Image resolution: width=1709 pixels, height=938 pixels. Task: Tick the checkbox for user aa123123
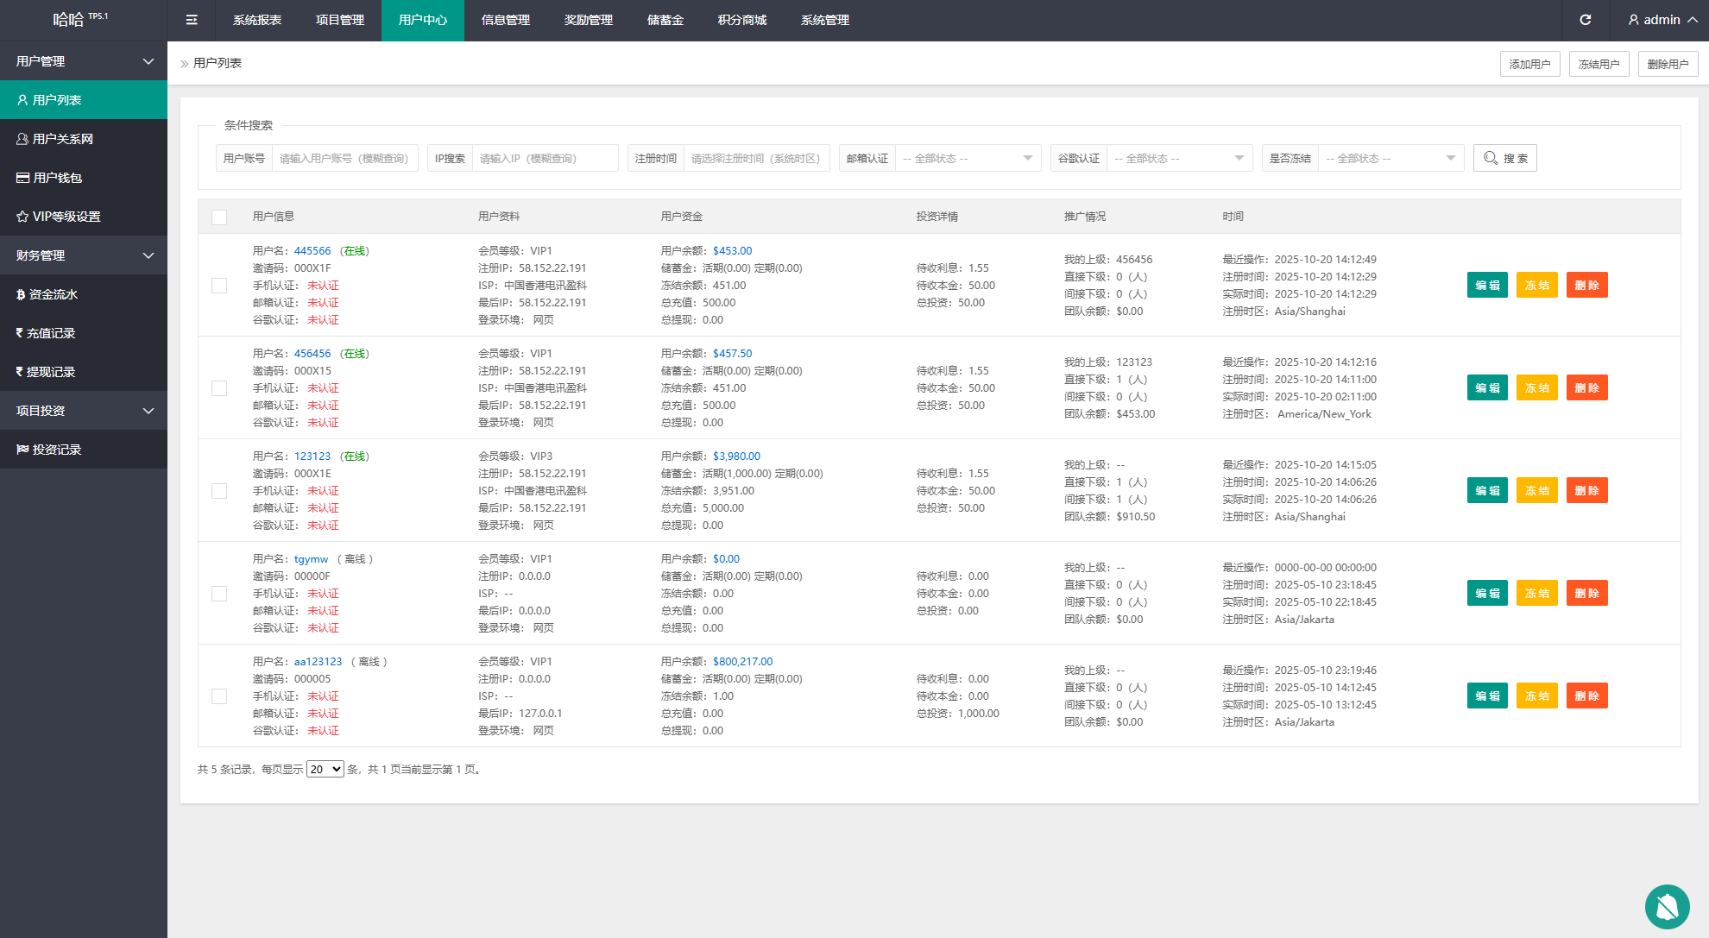click(x=219, y=696)
